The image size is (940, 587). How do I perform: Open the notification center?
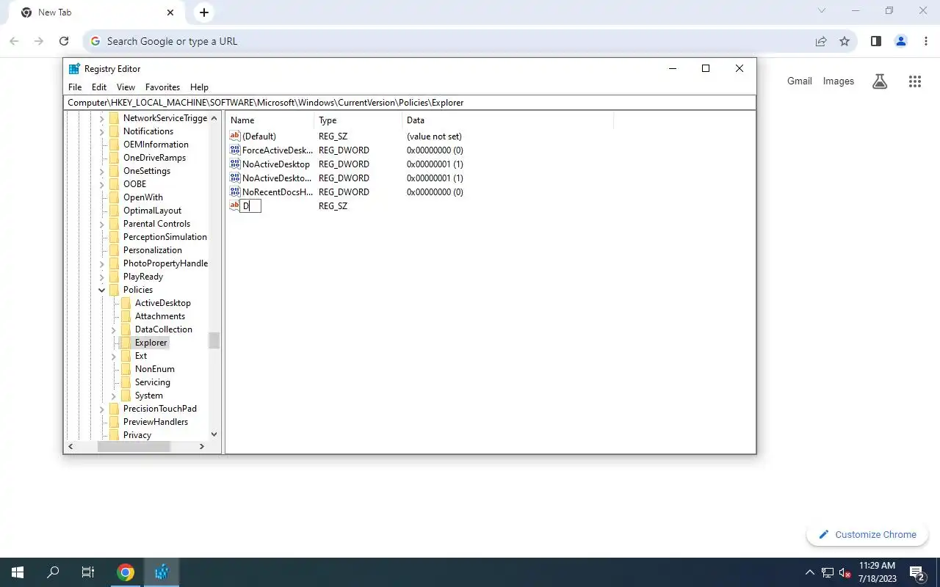[x=916, y=572]
